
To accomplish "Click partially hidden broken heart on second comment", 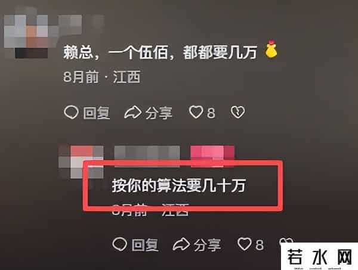I will 286,241.
